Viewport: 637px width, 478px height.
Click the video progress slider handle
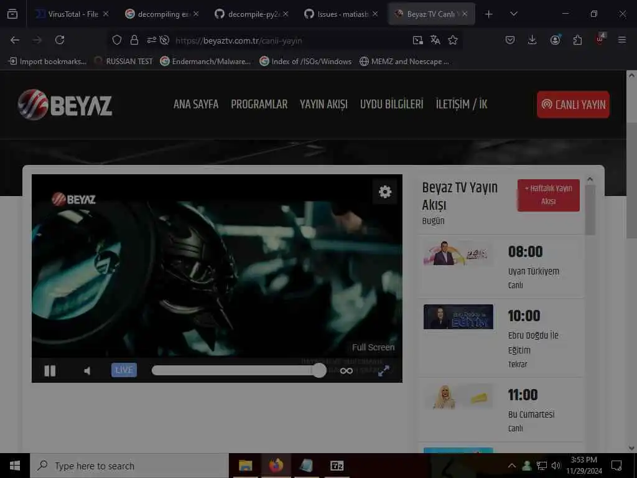319,370
